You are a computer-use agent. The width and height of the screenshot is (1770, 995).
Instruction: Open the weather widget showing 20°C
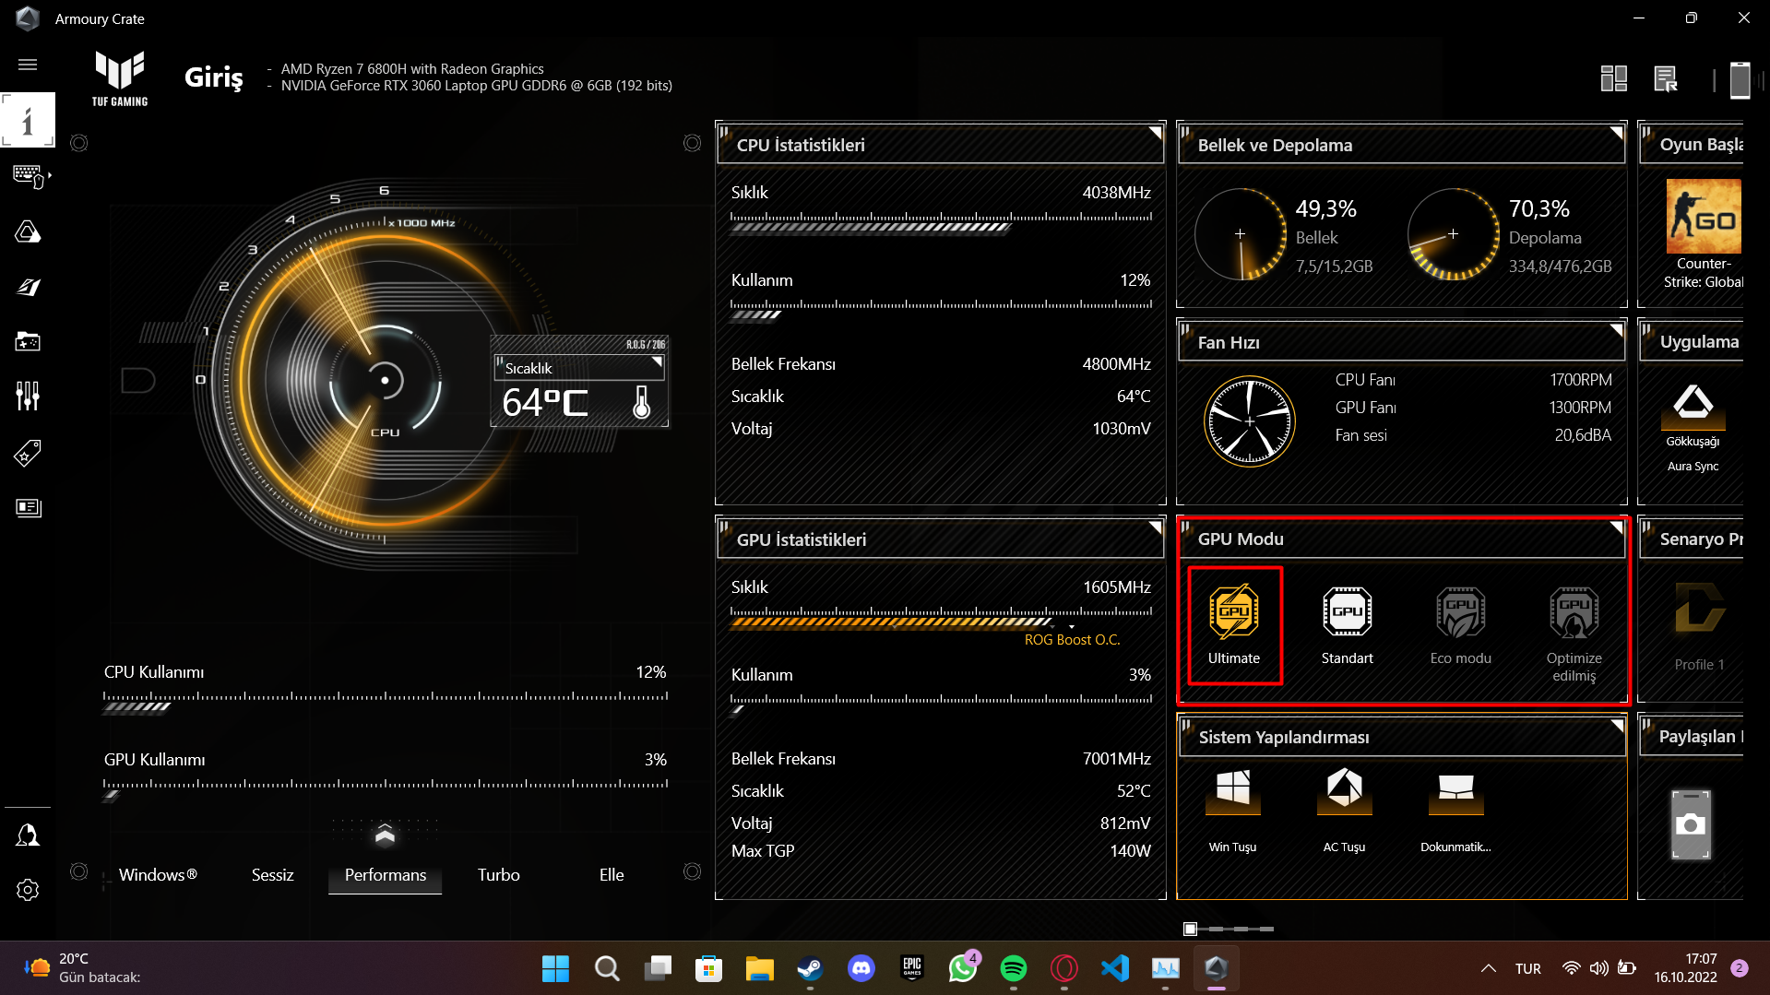[83, 968]
